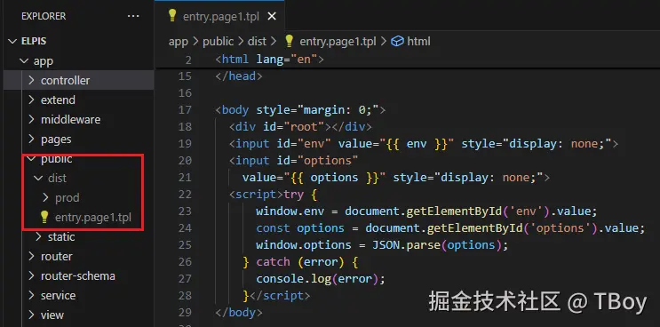Collapse the ELPIS root folder
Screen dimensions: 660x327
(12, 41)
